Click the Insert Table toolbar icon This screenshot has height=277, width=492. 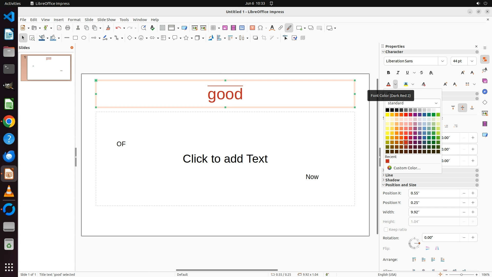pyautogui.click(x=213, y=28)
